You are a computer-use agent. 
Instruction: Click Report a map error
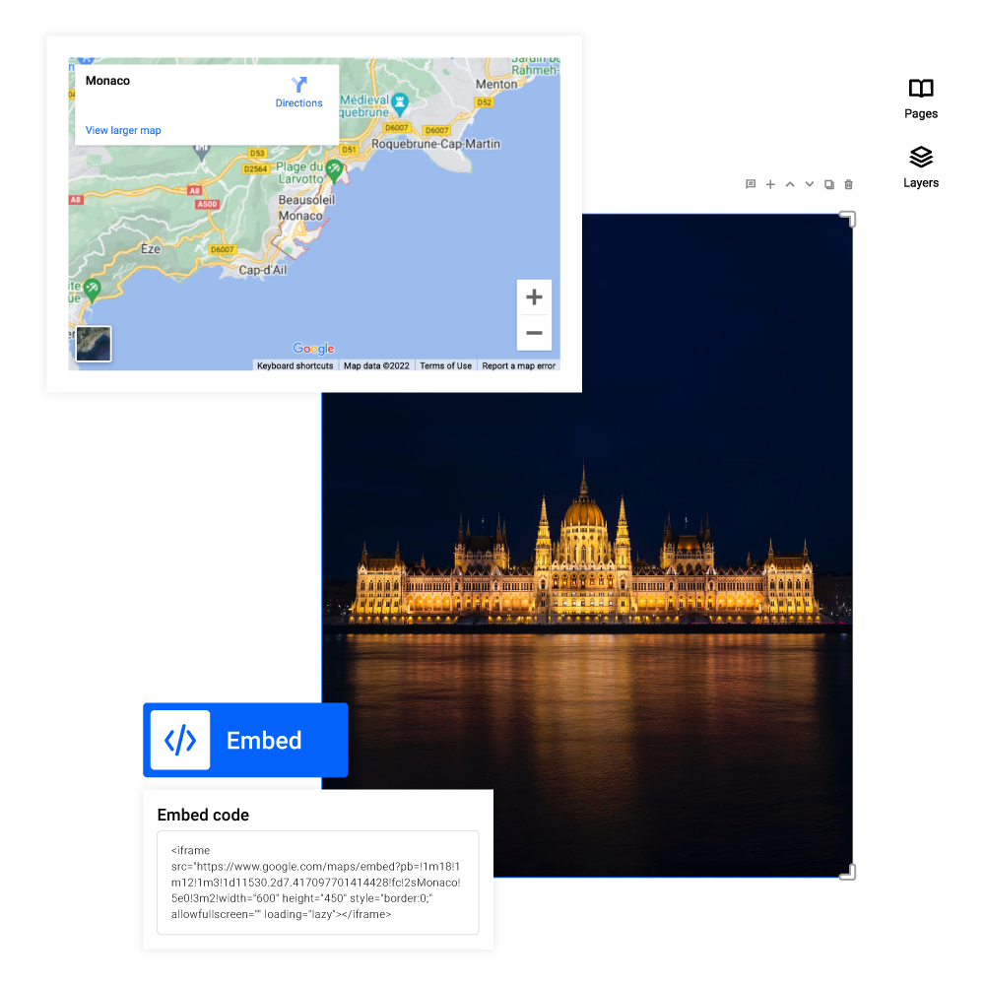[519, 365]
